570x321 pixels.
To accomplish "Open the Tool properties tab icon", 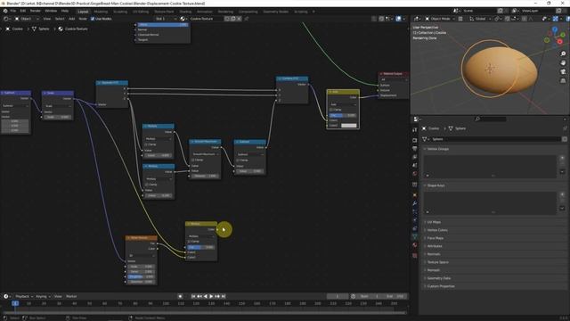I will click(x=415, y=130).
